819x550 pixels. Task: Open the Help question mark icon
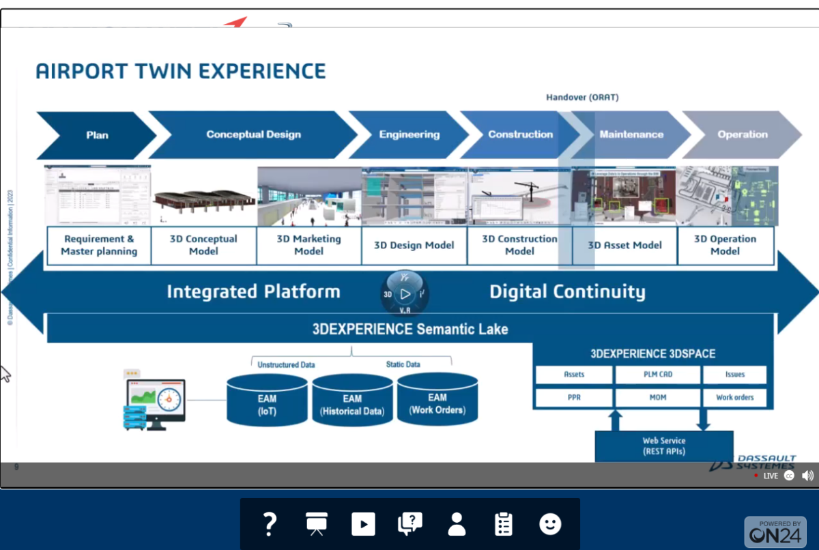[270, 524]
